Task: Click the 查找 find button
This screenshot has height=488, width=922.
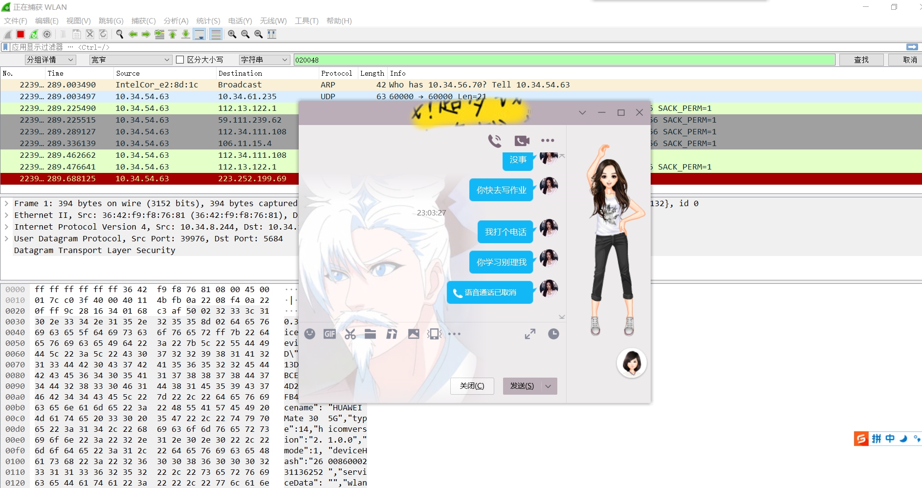Action: [x=861, y=60]
